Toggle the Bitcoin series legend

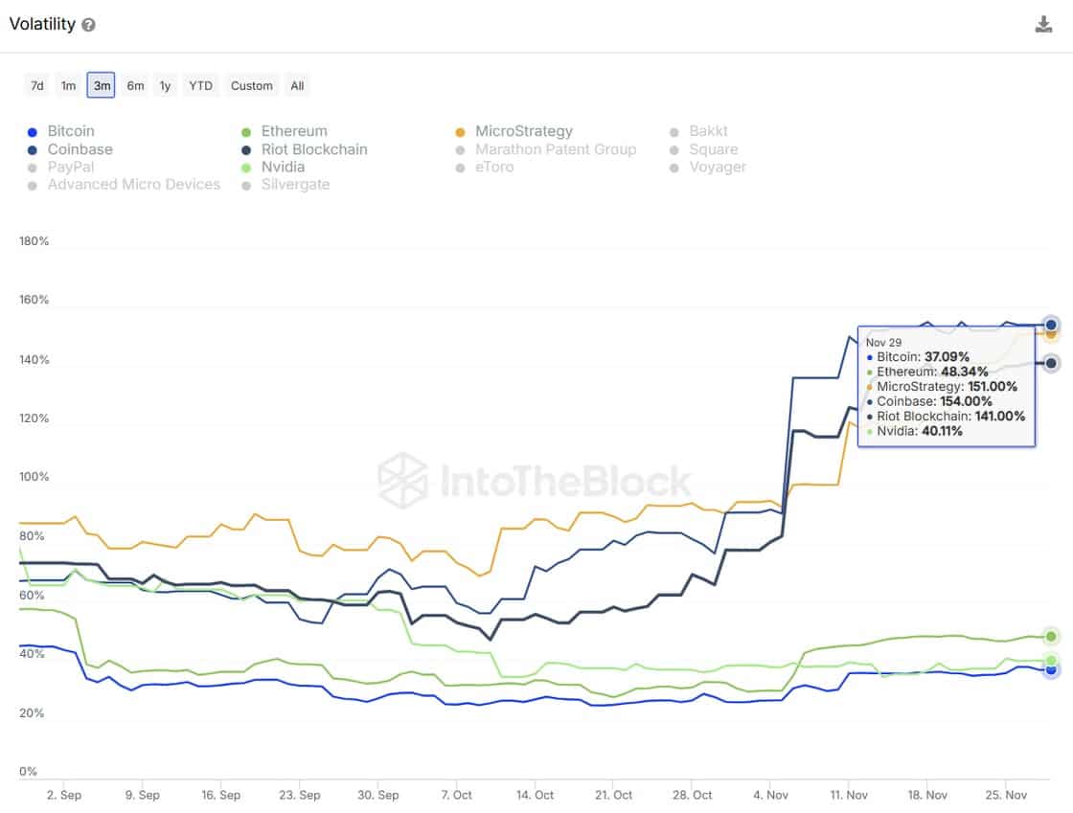tap(70, 131)
